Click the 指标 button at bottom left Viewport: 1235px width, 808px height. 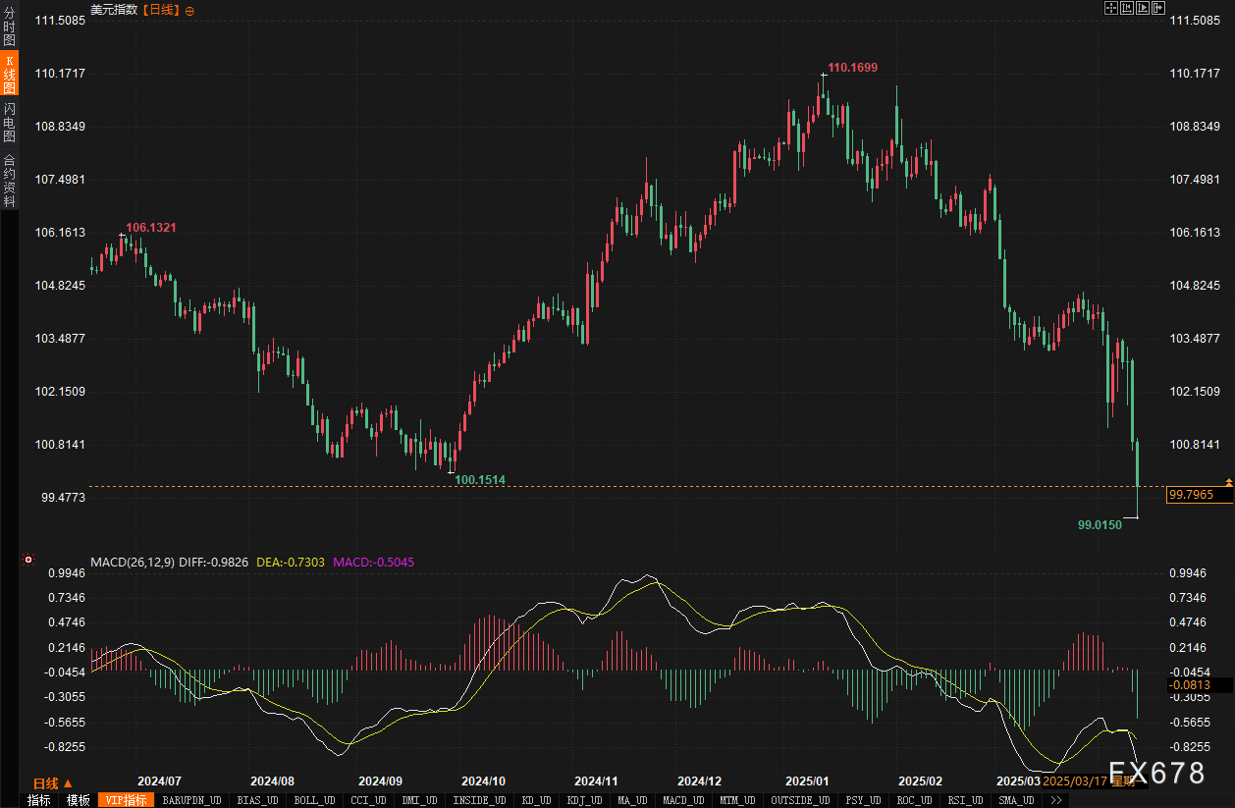(38, 800)
